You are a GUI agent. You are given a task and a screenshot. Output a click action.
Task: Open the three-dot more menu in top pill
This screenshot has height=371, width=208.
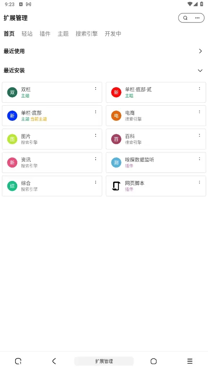click(197, 18)
